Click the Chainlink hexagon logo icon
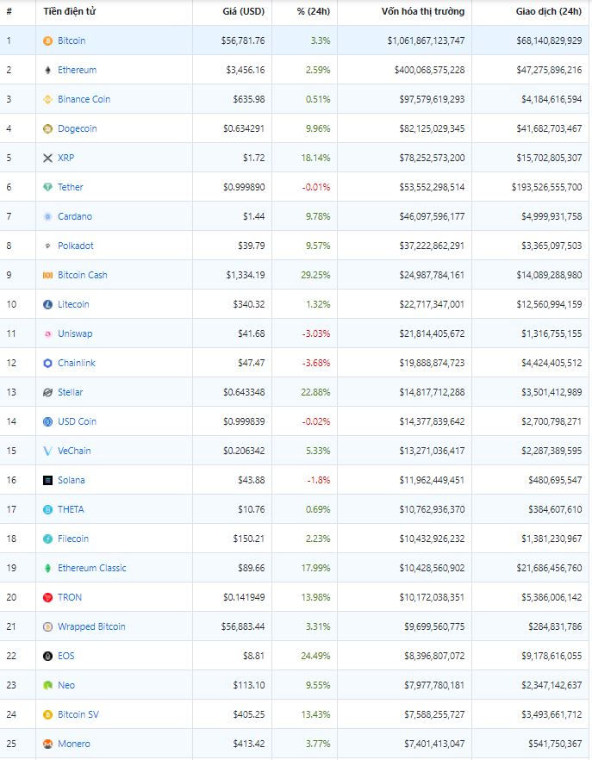 click(47, 363)
